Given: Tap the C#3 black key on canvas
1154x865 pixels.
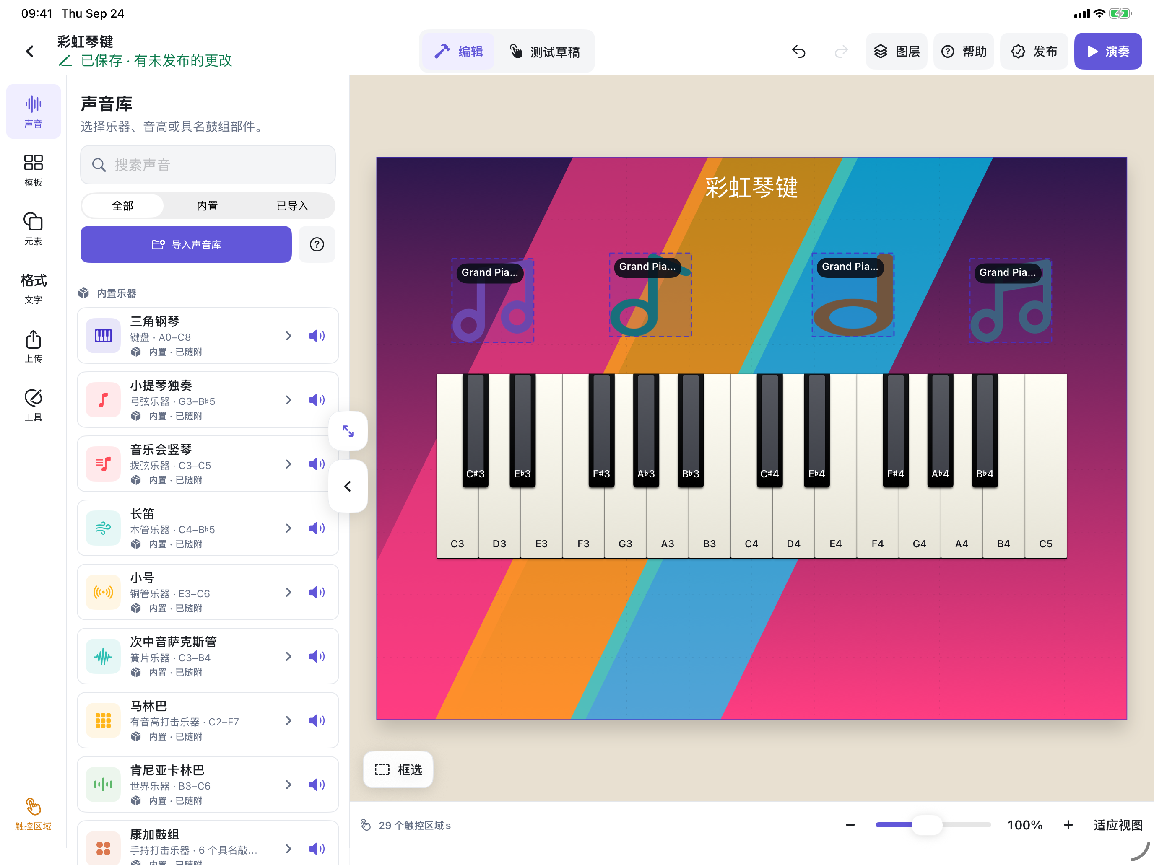Looking at the screenshot, I should 475,430.
